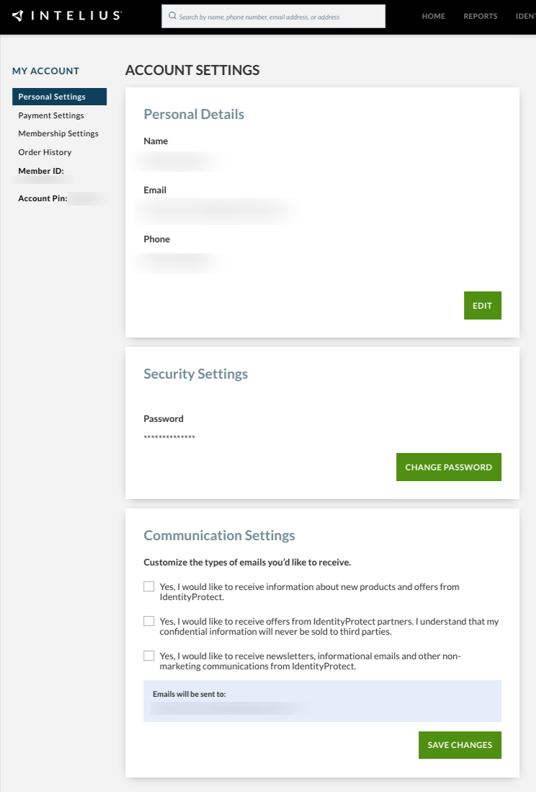Check the IdentityProtect partner offers option
This screenshot has width=536, height=792.
tap(148, 620)
